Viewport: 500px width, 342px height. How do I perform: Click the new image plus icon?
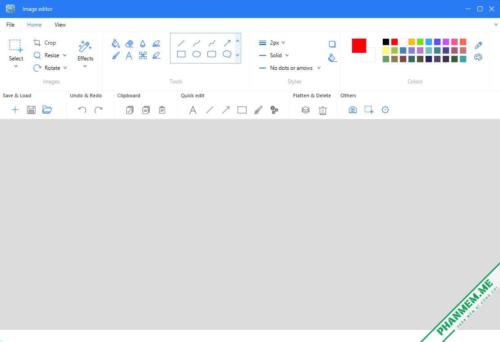15,110
